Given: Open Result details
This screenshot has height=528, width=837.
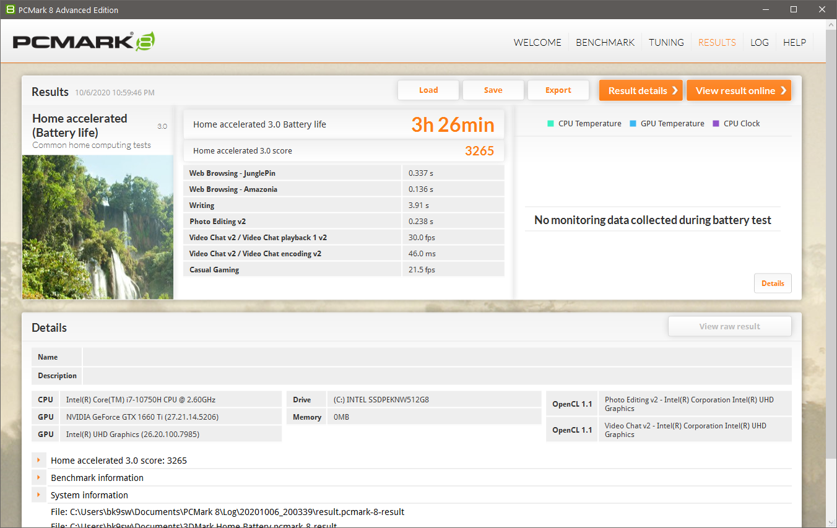Looking at the screenshot, I should coord(641,90).
